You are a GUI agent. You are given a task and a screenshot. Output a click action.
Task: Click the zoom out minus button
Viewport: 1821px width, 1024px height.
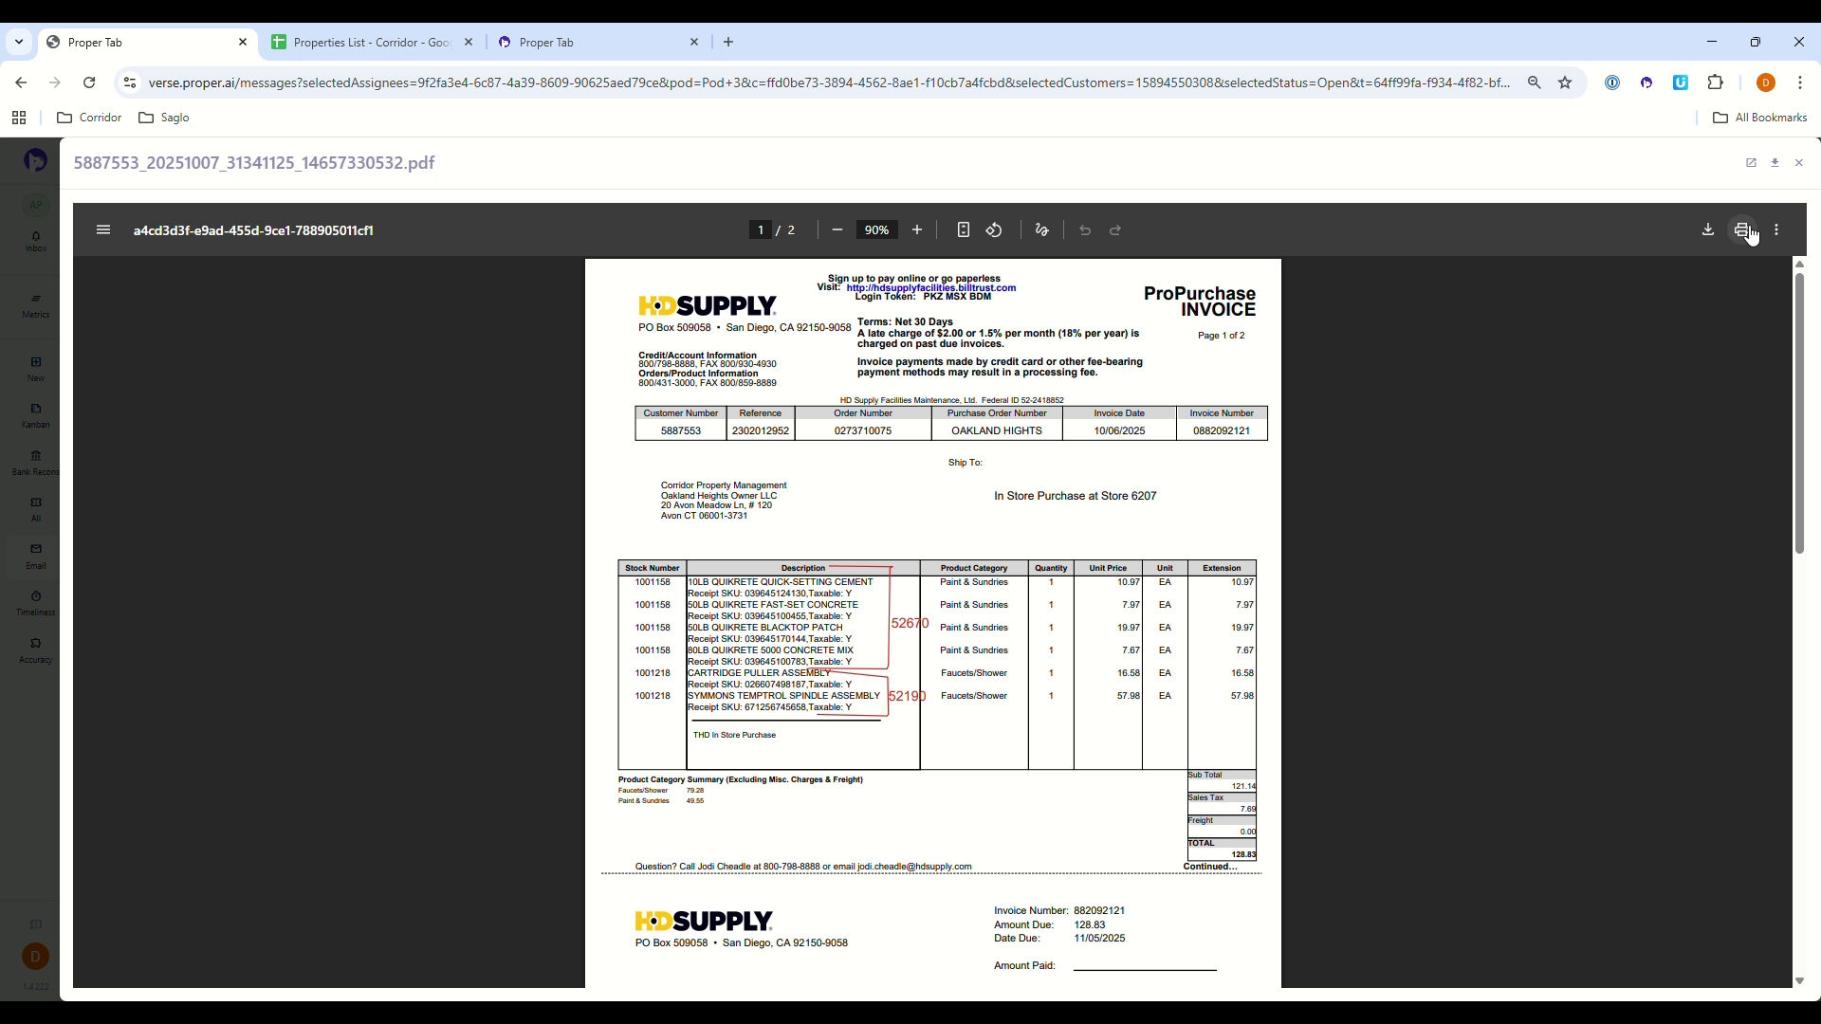[837, 230]
